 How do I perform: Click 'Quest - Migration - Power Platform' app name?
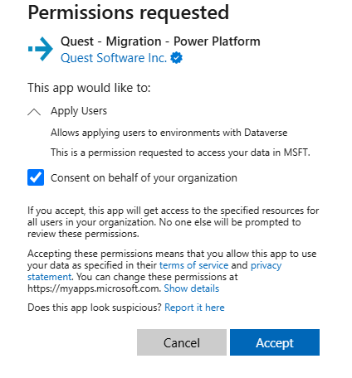[x=160, y=41]
